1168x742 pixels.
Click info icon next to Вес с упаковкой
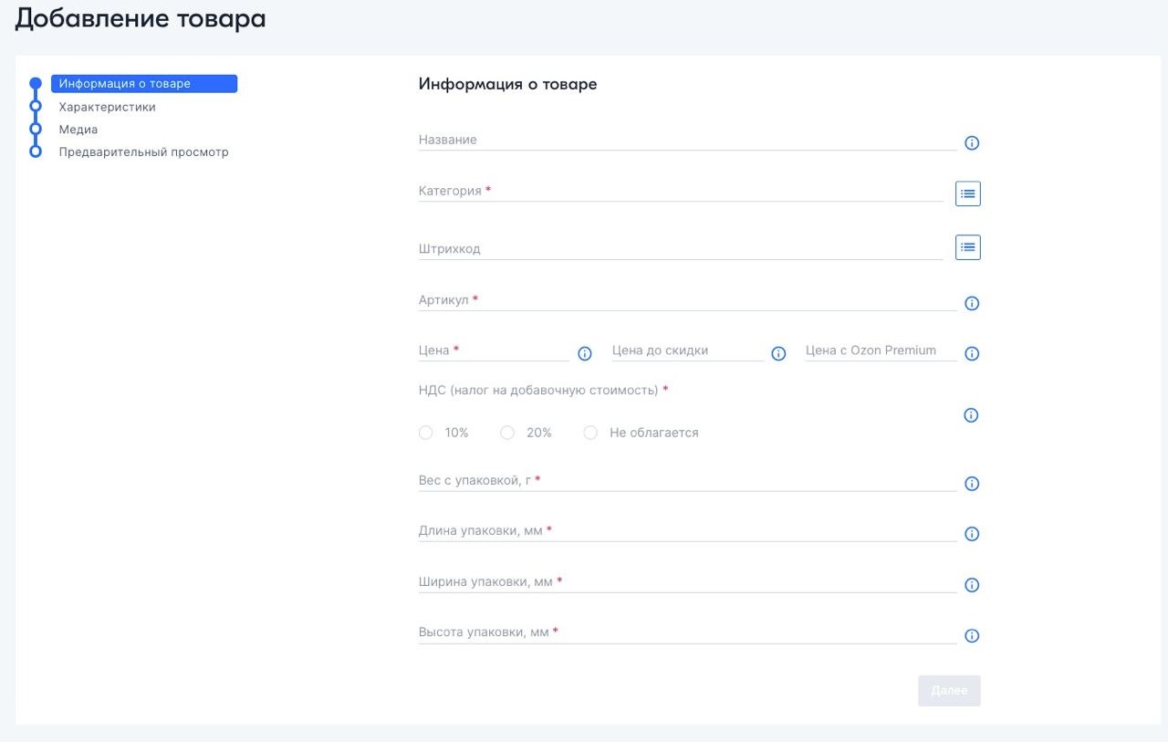[972, 484]
